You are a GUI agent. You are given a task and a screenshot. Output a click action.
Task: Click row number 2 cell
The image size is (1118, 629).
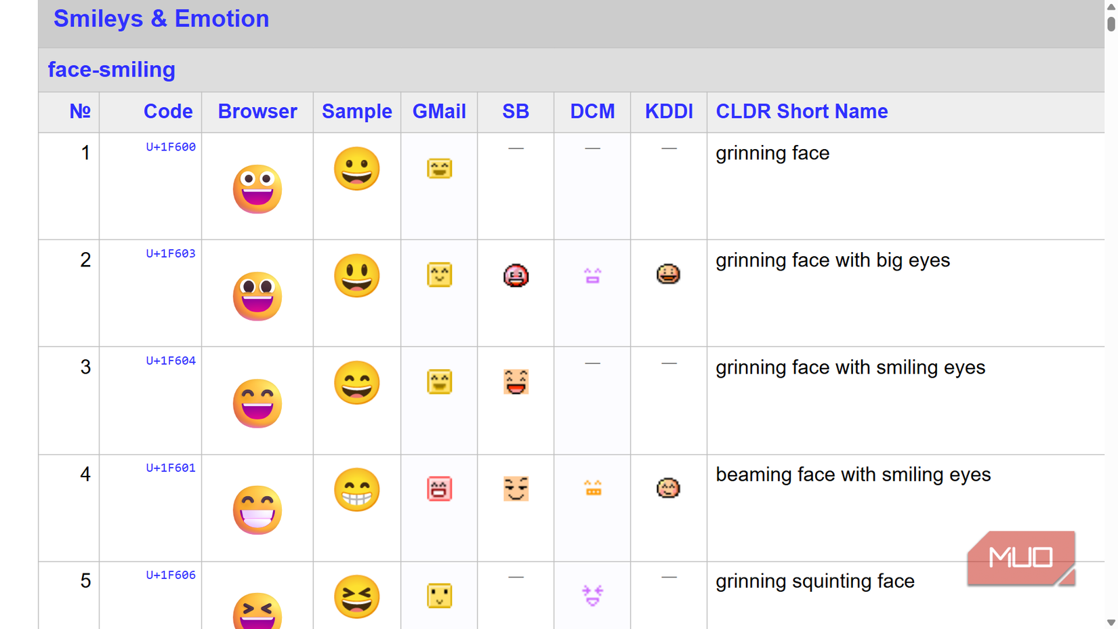[x=69, y=293]
